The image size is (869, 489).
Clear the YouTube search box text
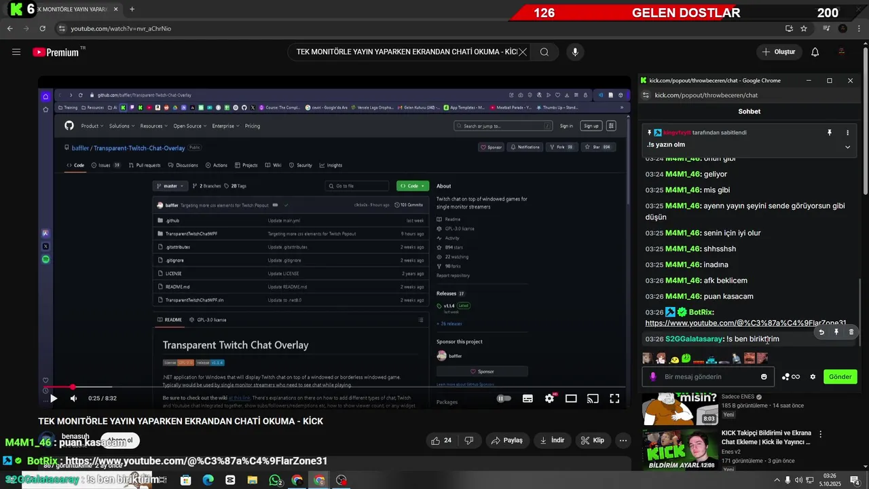523,52
